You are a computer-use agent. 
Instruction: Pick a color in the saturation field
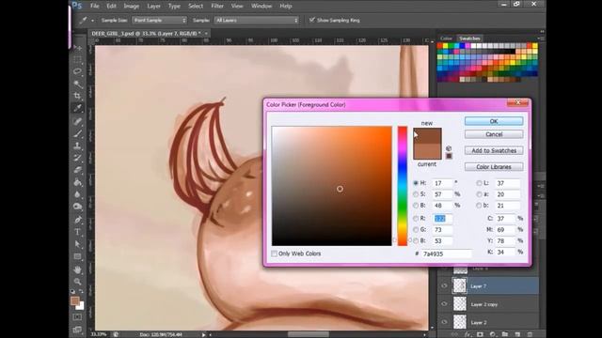[x=332, y=186]
